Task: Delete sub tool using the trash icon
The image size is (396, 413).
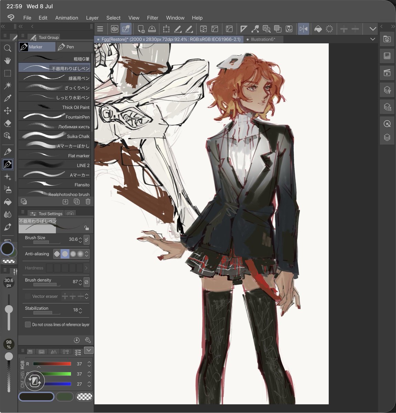Action: click(x=88, y=202)
